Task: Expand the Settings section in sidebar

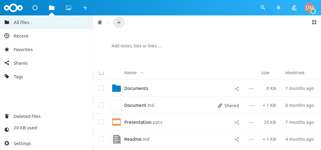Action: [22, 144]
